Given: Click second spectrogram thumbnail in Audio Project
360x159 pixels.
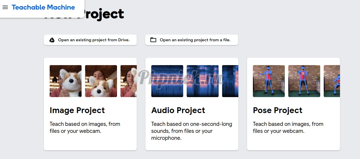Looking at the screenshot, I should click(203, 81).
